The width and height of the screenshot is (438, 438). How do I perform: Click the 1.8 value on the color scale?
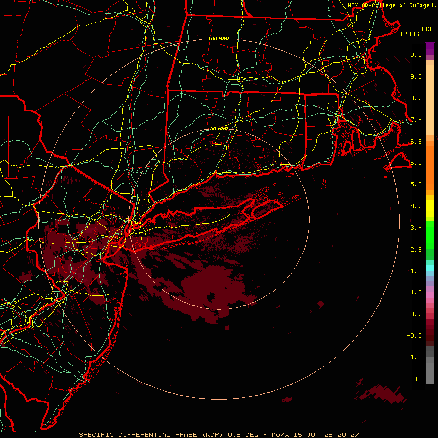416,271
